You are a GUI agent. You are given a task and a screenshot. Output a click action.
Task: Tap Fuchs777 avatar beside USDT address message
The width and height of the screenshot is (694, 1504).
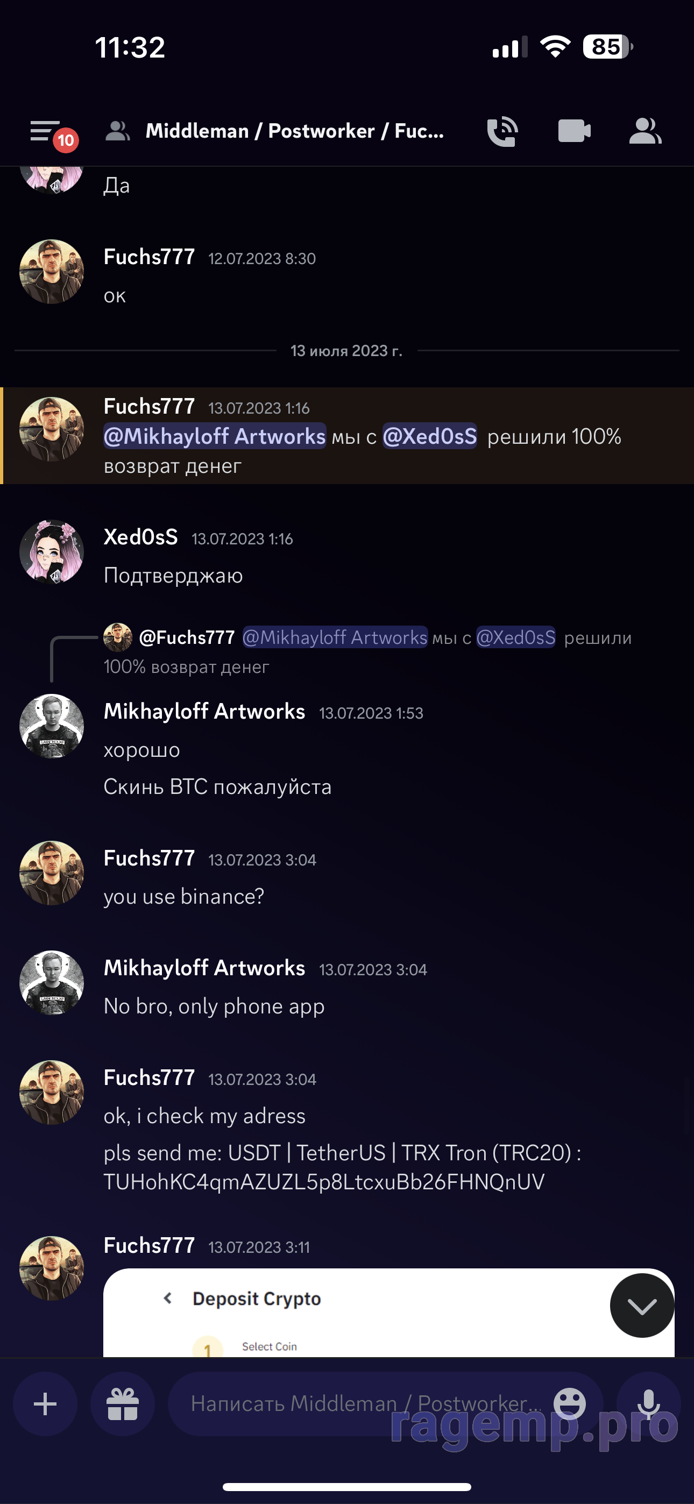coord(52,1093)
